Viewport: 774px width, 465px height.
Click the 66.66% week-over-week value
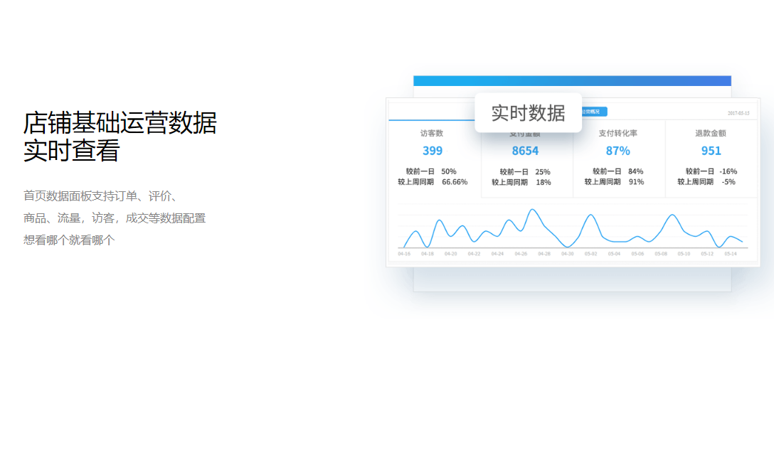pyautogui.click(x=455, y=182)
